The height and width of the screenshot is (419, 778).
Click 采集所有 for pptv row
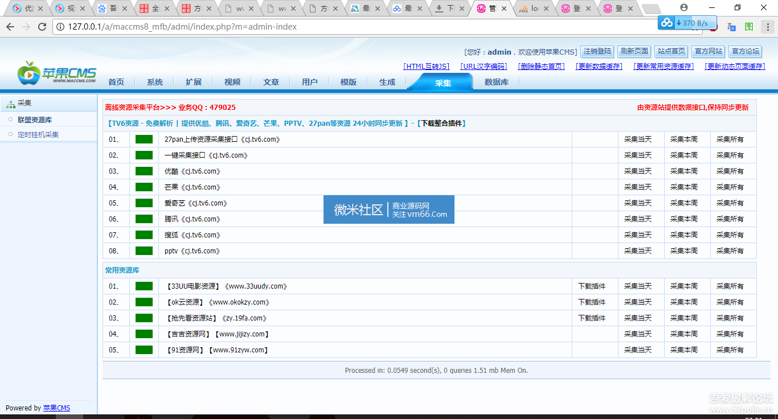click(730, 251)
